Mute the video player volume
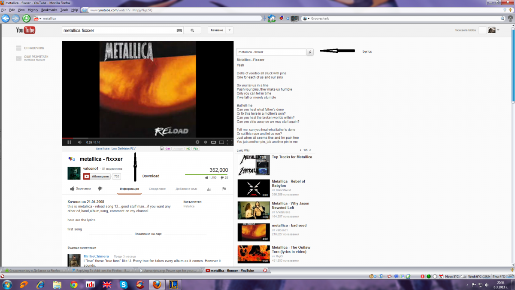Image resolution: width=515 pixels, height=290 pixels. (x=79, y=142)
